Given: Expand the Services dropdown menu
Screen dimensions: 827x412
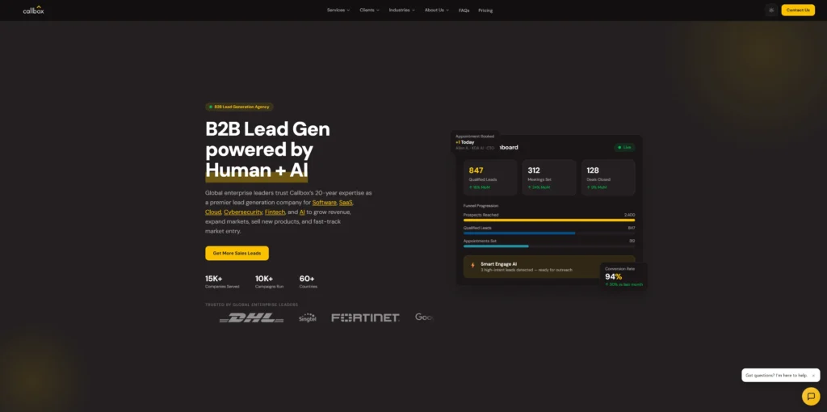Looking at the screenshot, I should [x=338, y=10].
